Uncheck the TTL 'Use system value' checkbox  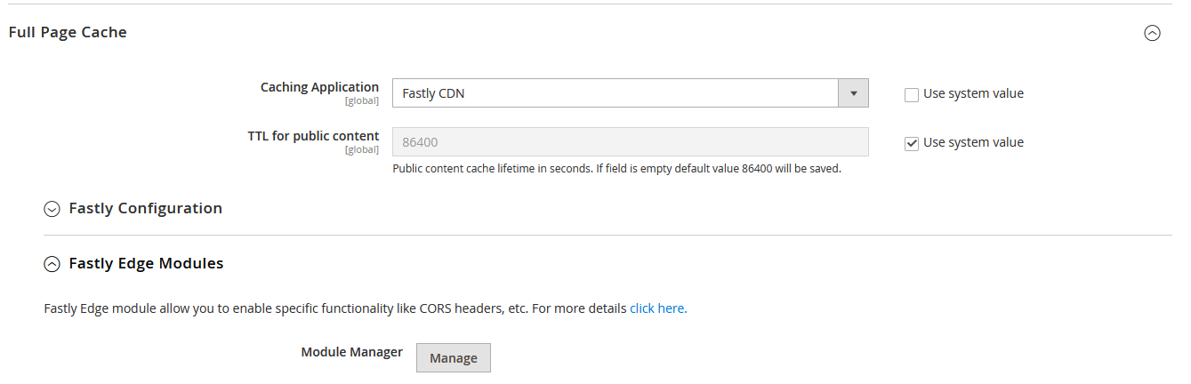coord(912,143)
